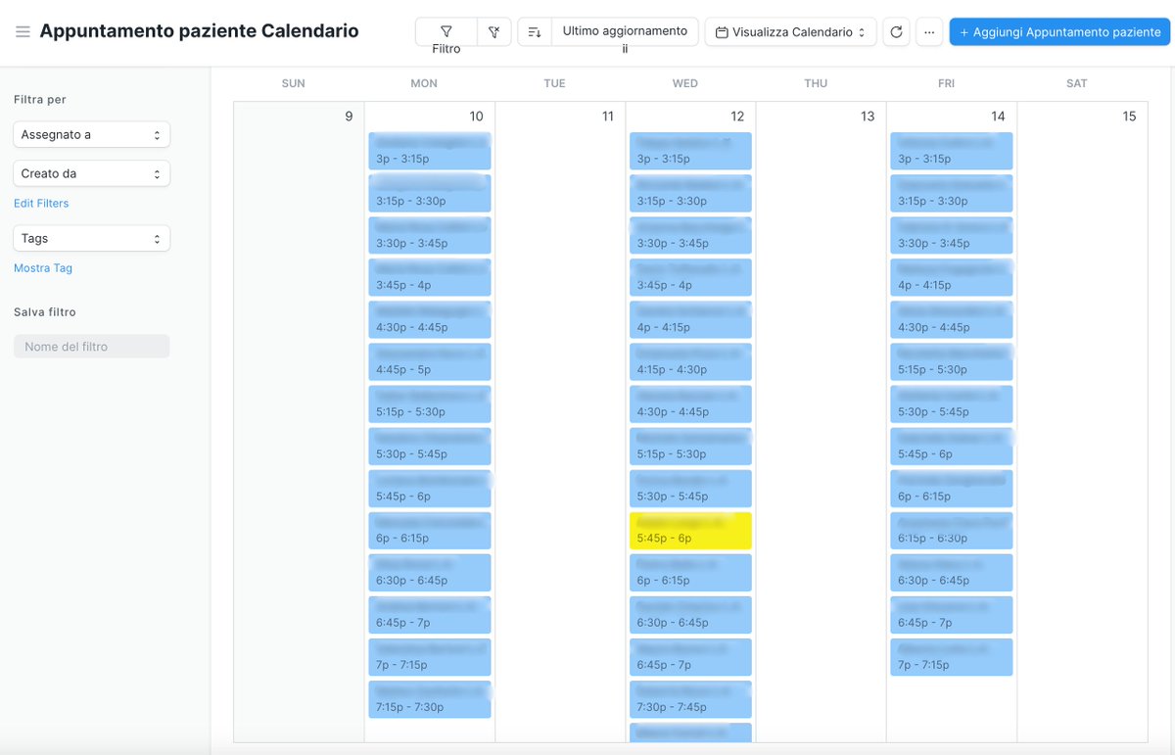The image size is (1175, 755).
Task: Open Monday's 5:45p - 6p appointment
Action: point(430,488)
